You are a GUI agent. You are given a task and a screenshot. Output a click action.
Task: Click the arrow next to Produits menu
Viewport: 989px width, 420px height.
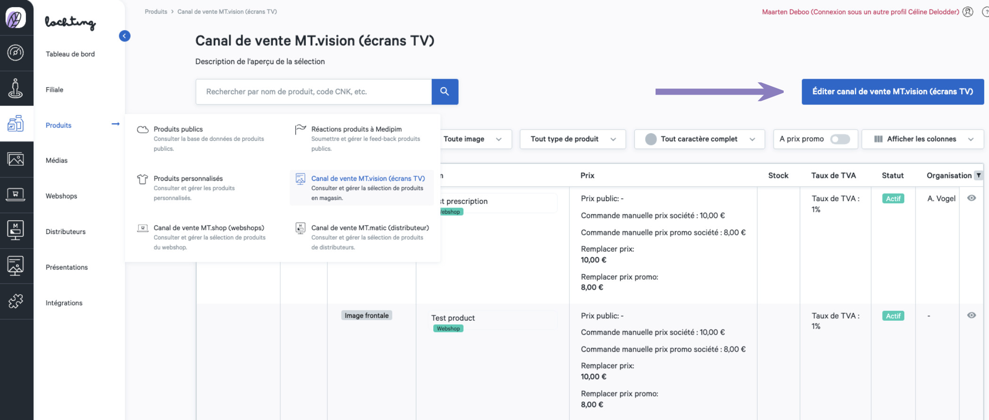click(x=115, y=124)
